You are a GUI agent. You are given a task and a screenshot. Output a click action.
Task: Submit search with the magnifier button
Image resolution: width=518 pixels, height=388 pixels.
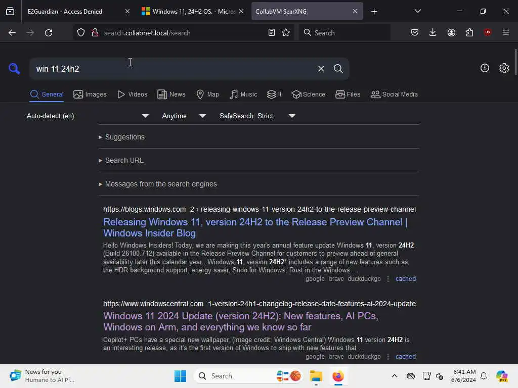338,69
